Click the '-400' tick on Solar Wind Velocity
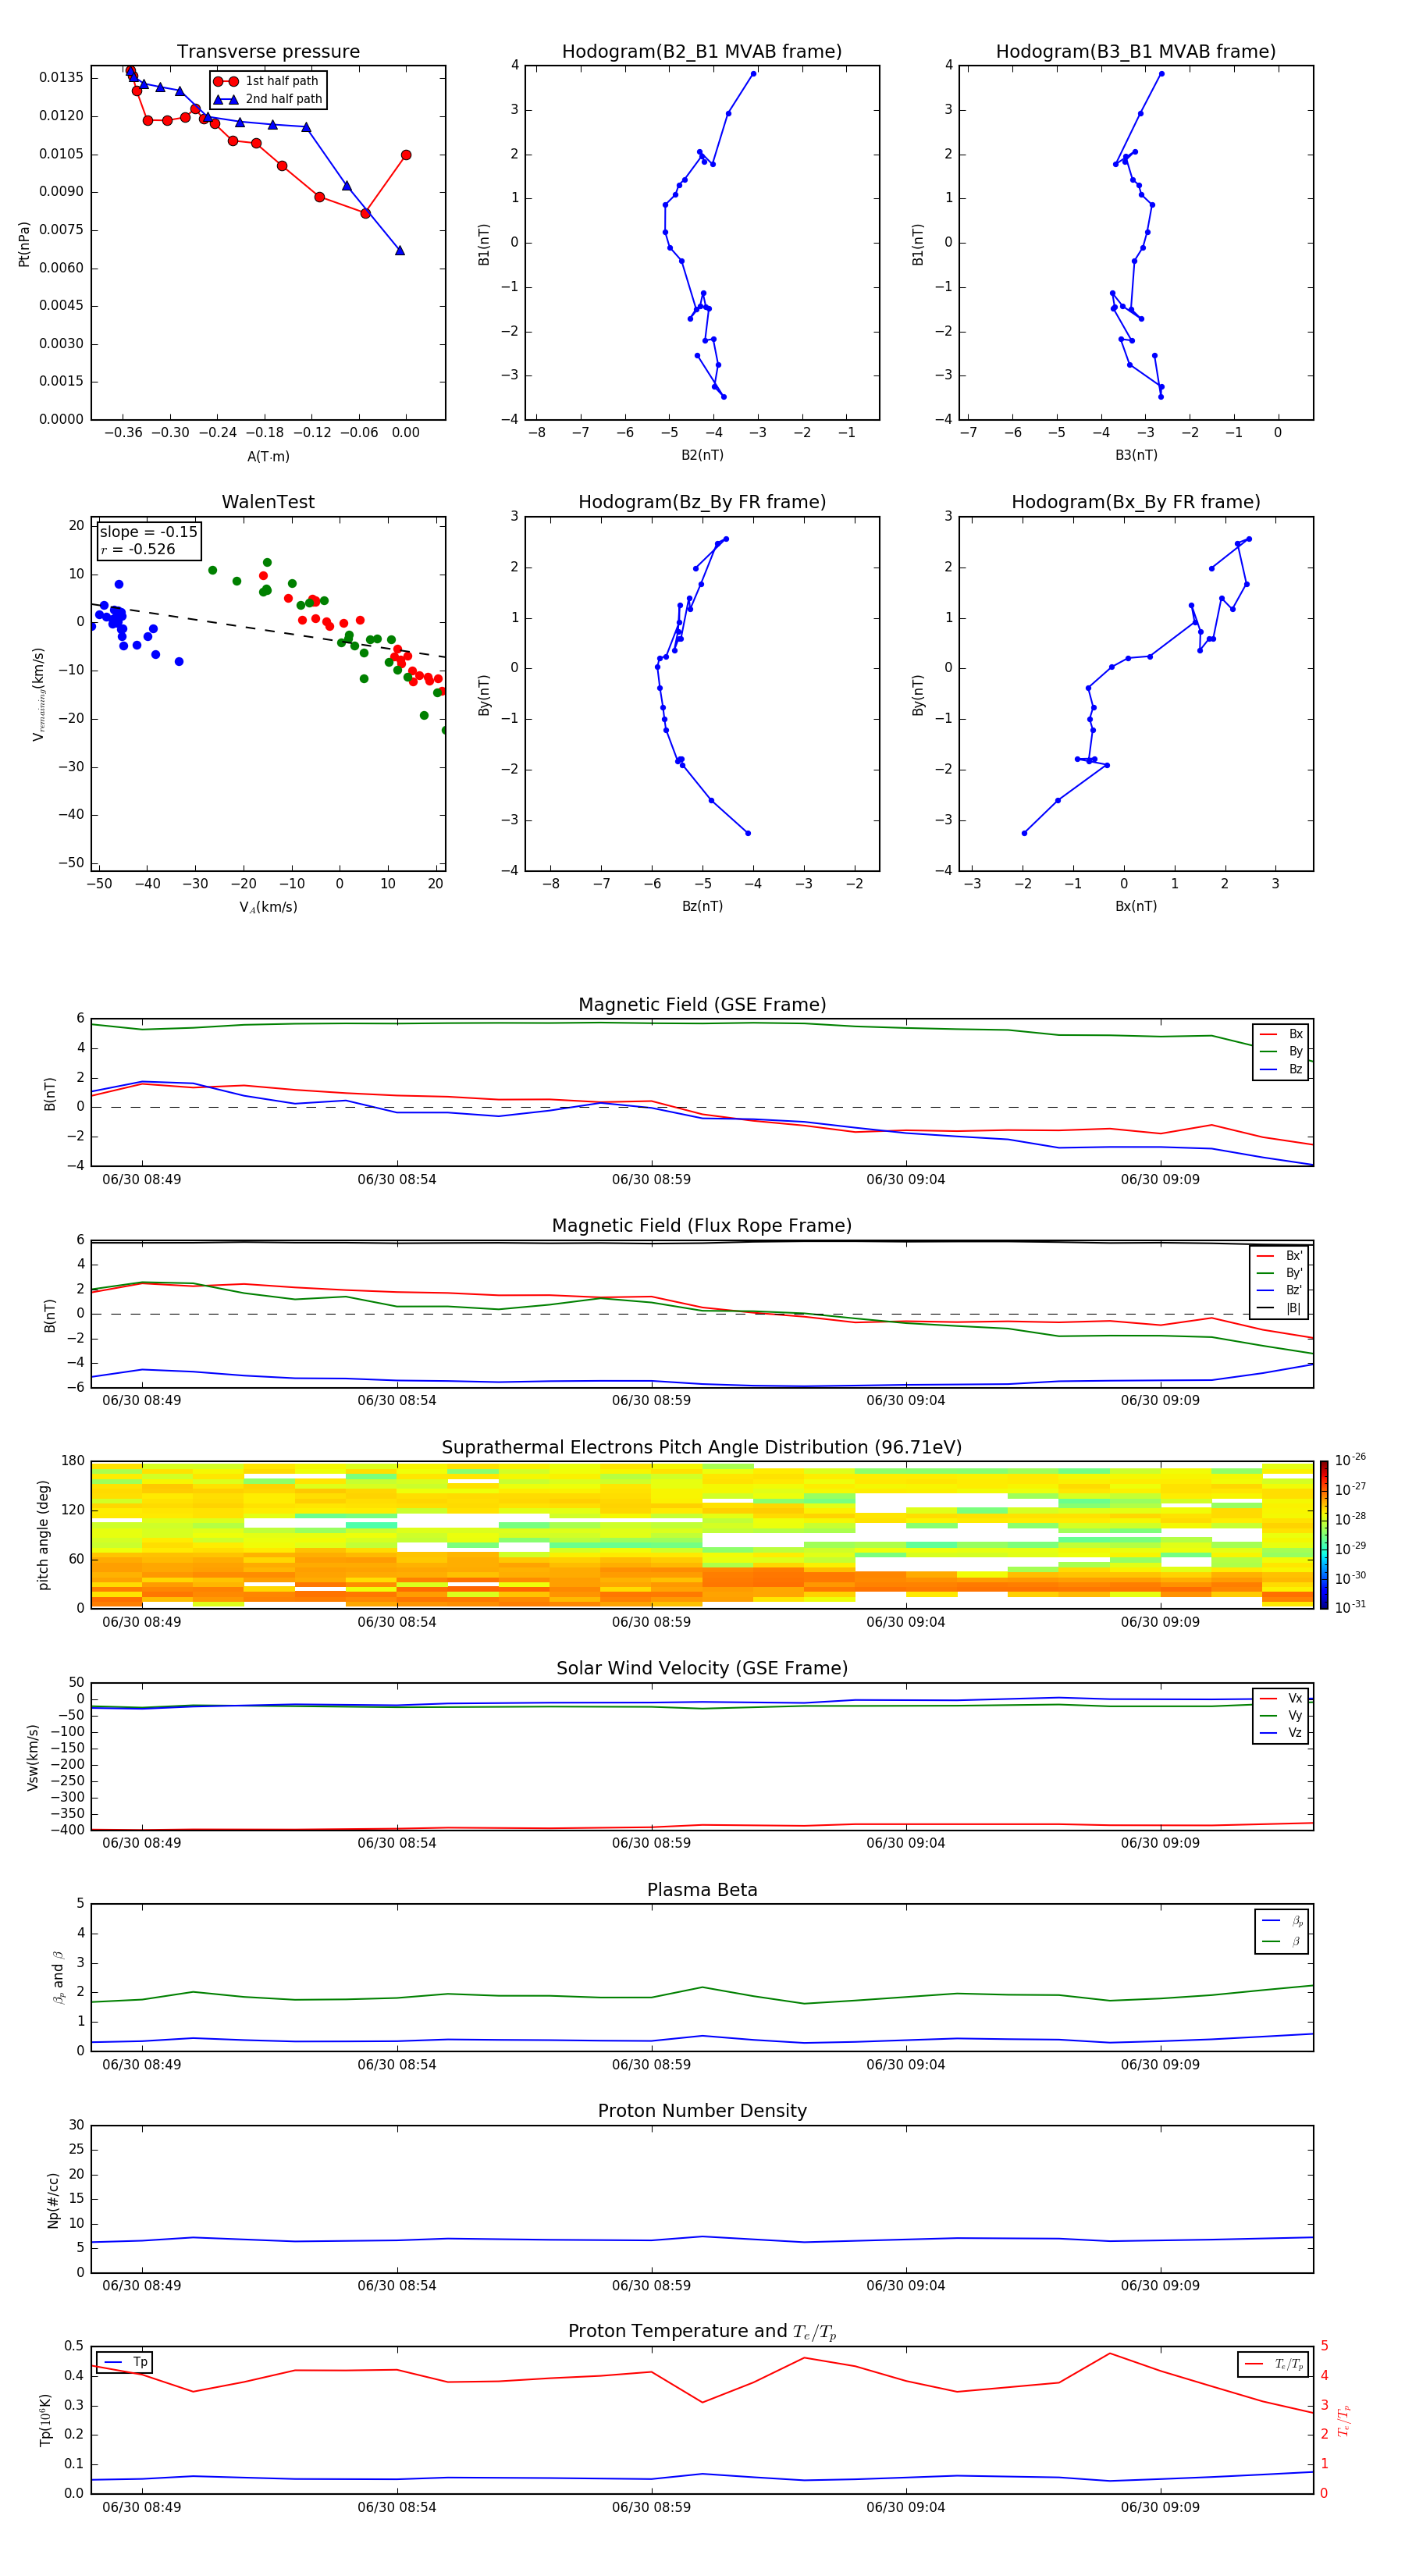The image size is (1405, 2576). [69, 1830]
